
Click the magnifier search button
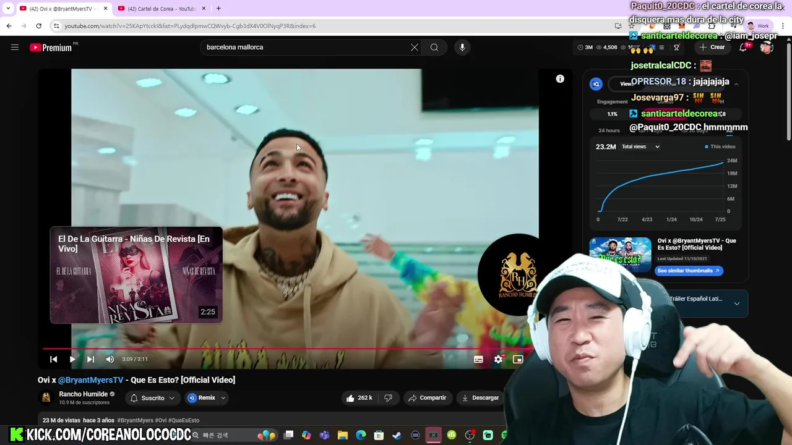tap(434, 47)
